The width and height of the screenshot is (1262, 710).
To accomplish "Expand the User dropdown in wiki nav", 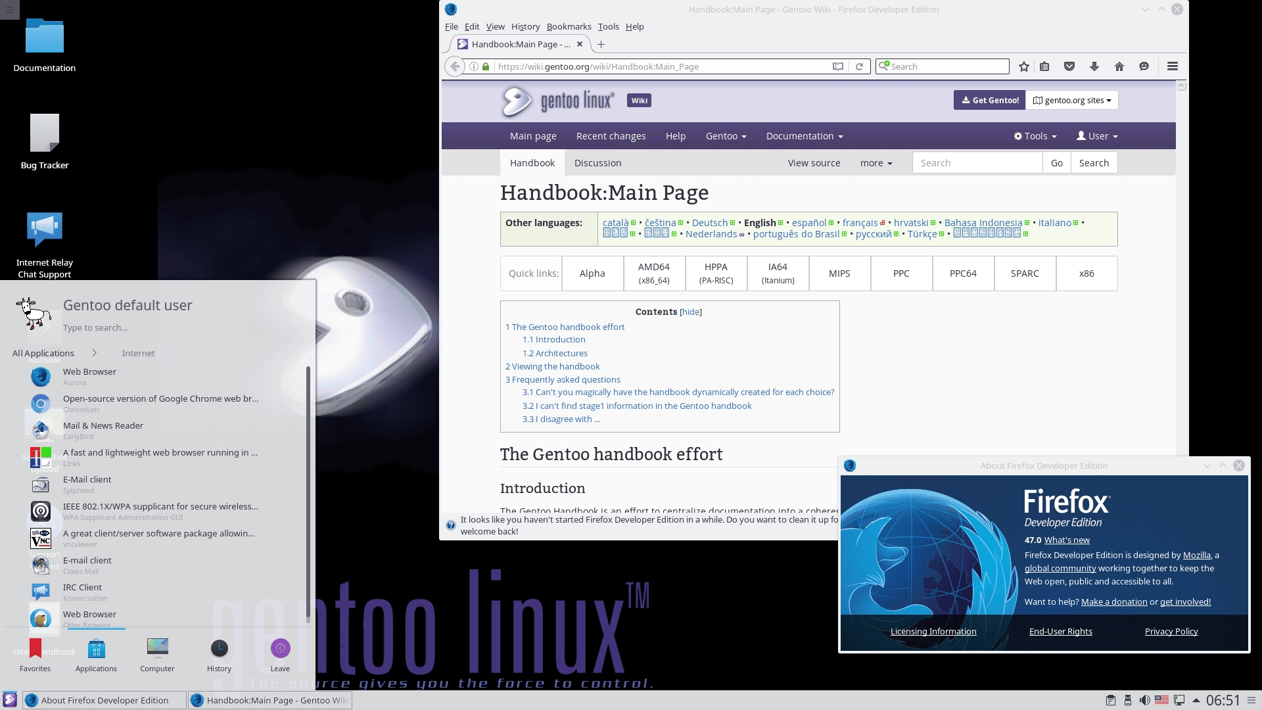I will [1096, 136].
